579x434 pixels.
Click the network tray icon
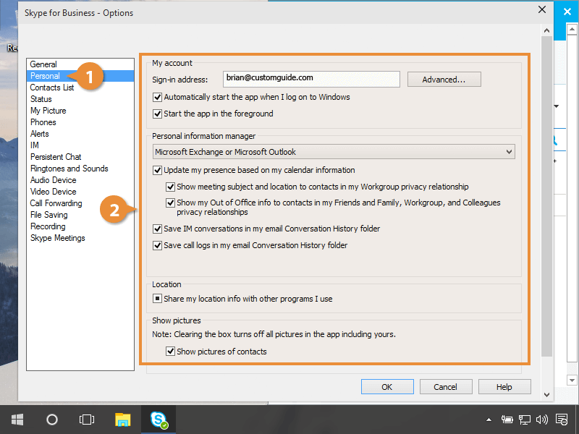coord(525,420)
